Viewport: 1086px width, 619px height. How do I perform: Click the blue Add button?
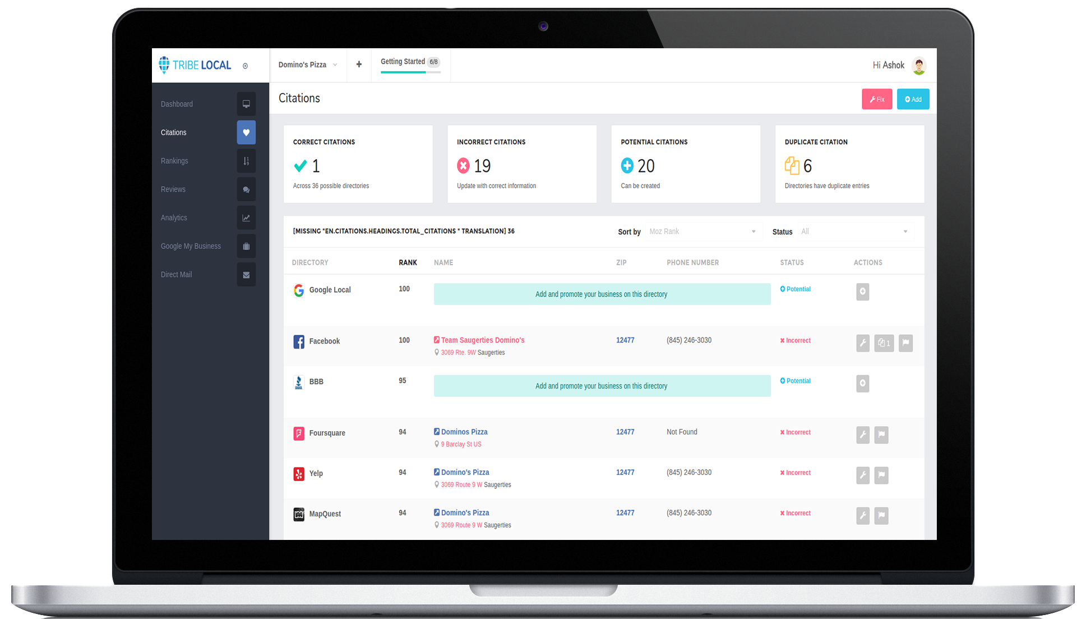(x=913, y=99)
